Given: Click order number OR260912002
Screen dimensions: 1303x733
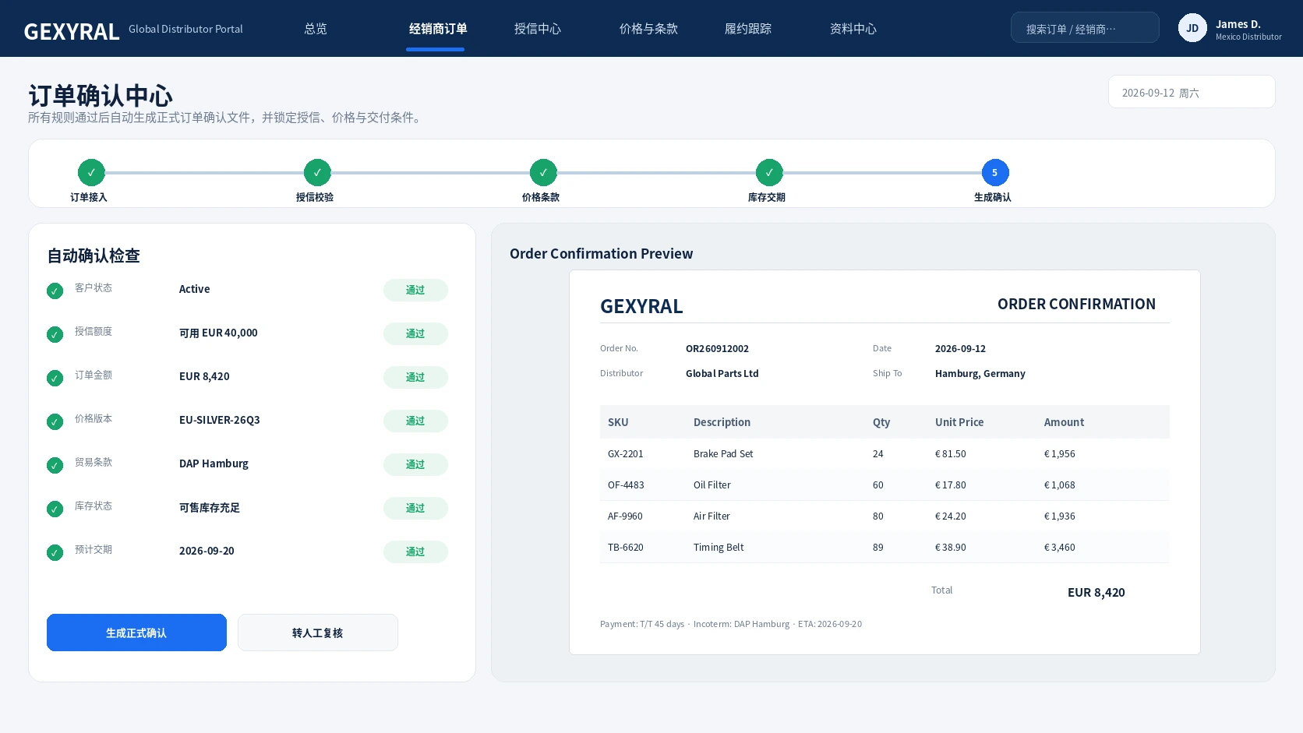Looking at the screenshot, I should [717, 349].
